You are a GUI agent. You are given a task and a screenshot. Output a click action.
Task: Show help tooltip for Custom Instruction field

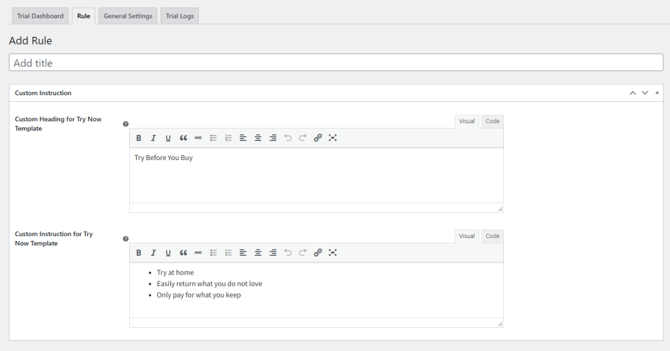click(x=126, y=239)
